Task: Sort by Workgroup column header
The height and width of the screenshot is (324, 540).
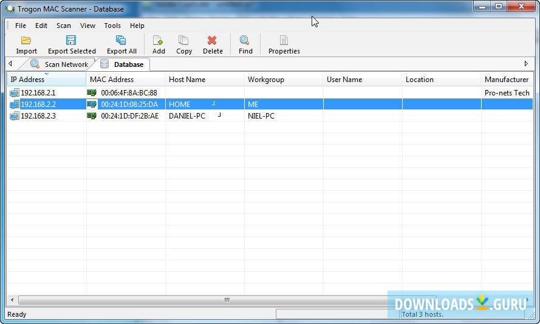Action: (284, 79)
